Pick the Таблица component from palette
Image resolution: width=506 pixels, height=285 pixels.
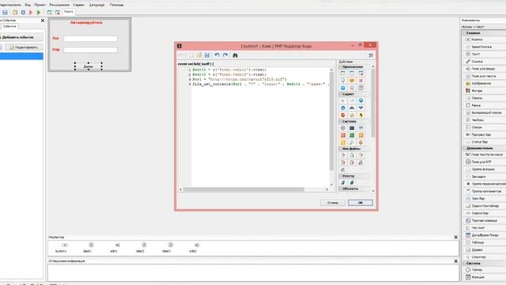[x=484, y=242]
